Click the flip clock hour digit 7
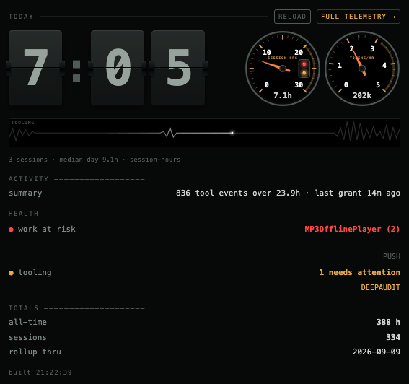Image resolution: width=409 pixels, height=384 pixels. pos(35,68)
